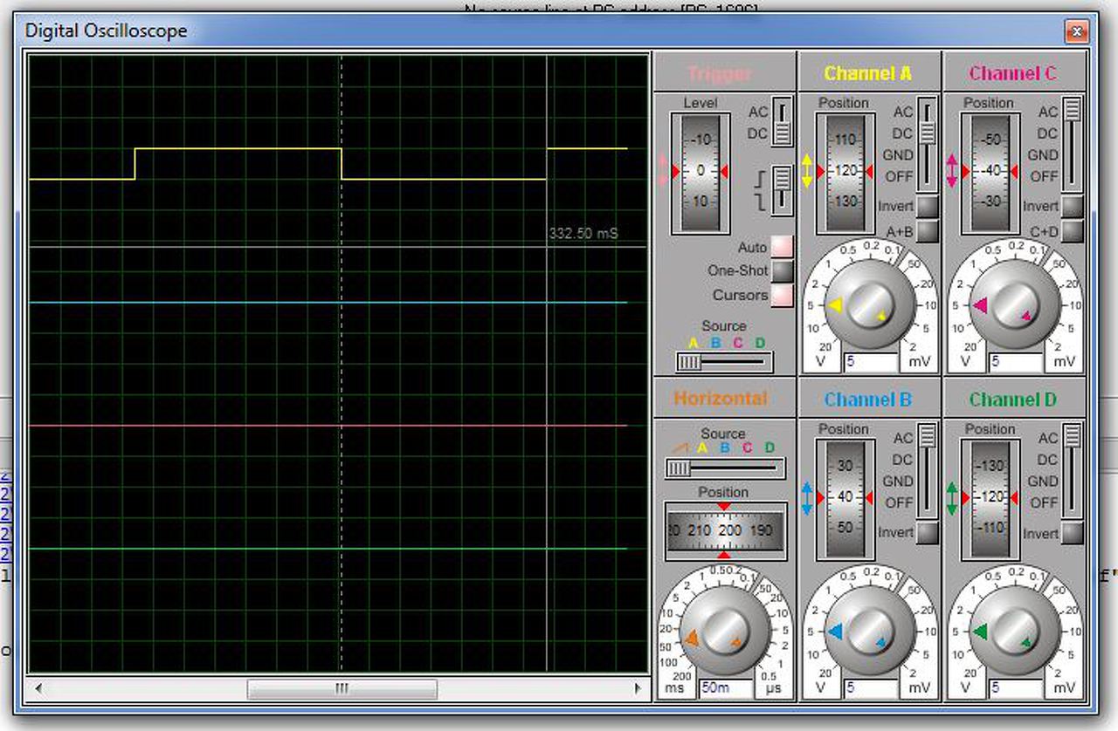Image resolution: width=1118 pixels, height=731 pixels.
Task: Click the GND label in Channel A
Action: point(898,155)
